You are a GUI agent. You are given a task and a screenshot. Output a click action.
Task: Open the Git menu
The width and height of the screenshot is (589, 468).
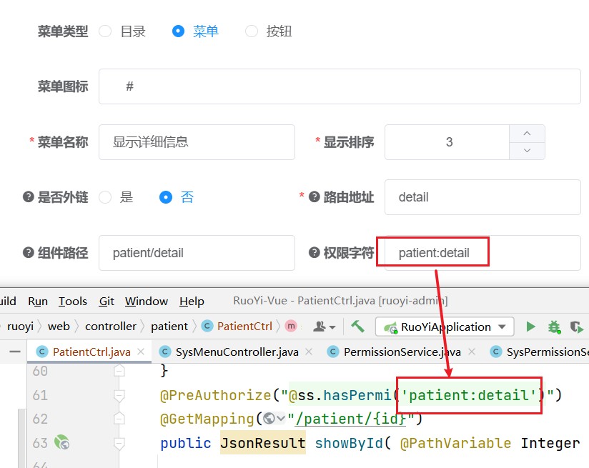tap(107, 302)
